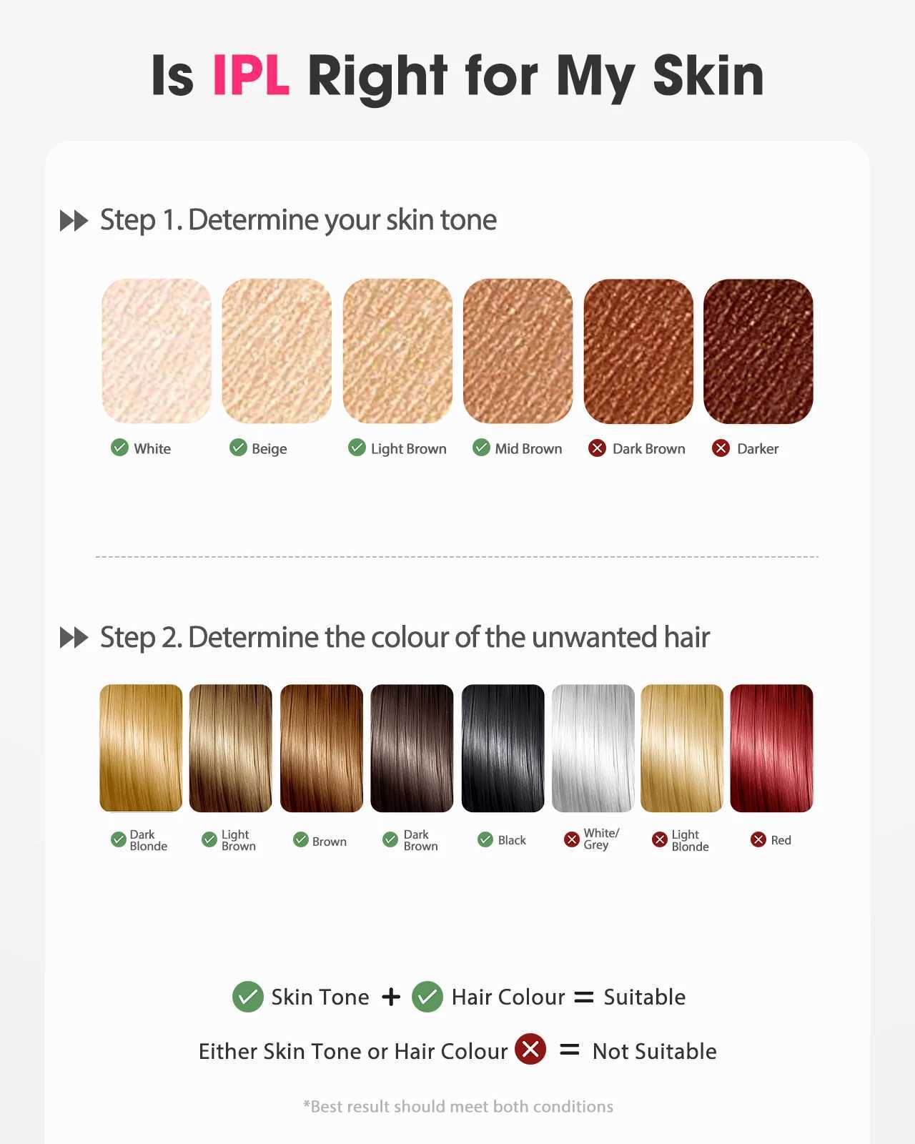Click the green check beside Dark Blonde

119,839
